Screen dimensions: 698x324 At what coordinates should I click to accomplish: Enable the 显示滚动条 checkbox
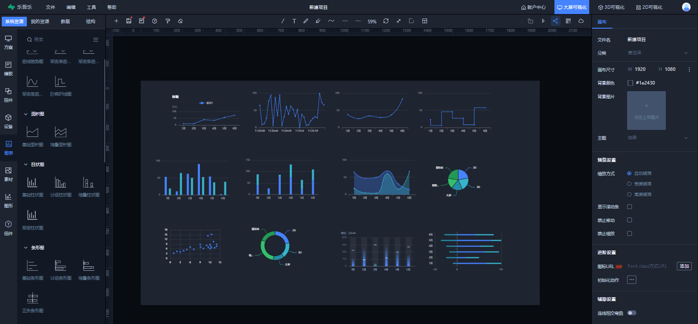[x=630, y=207]
